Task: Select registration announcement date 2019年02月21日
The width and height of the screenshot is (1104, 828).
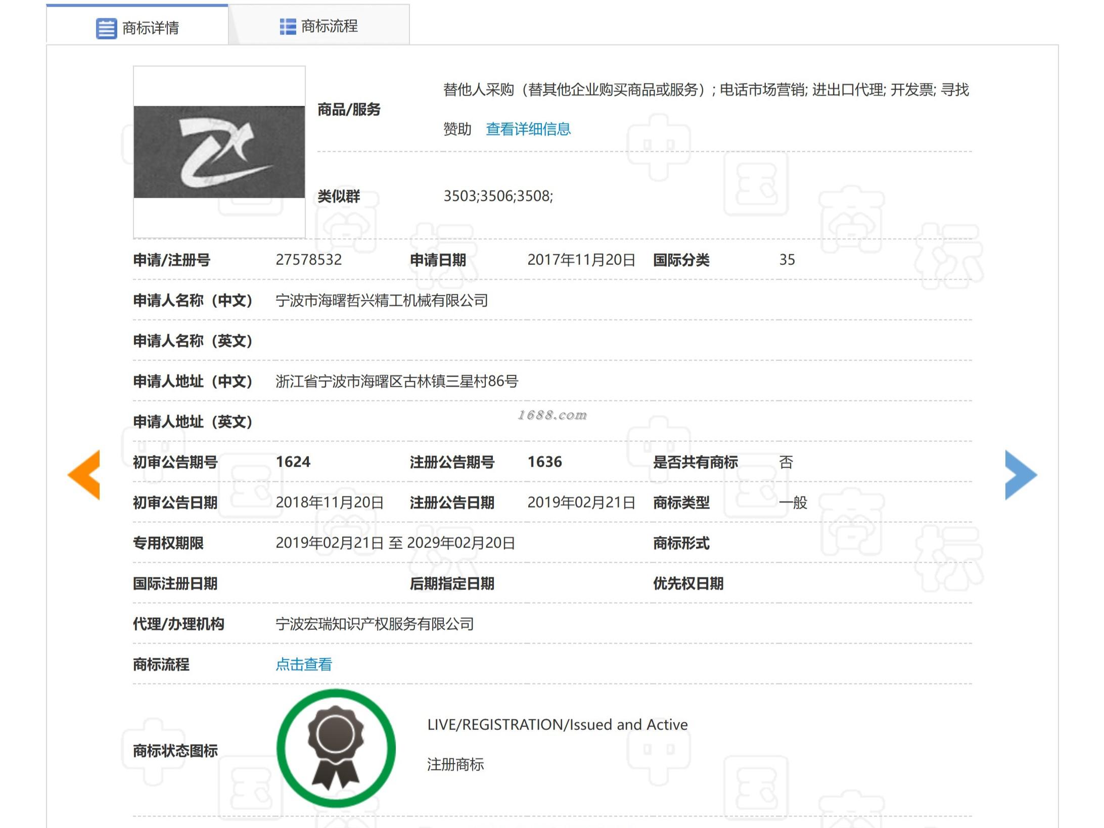Action: (581, 502)
